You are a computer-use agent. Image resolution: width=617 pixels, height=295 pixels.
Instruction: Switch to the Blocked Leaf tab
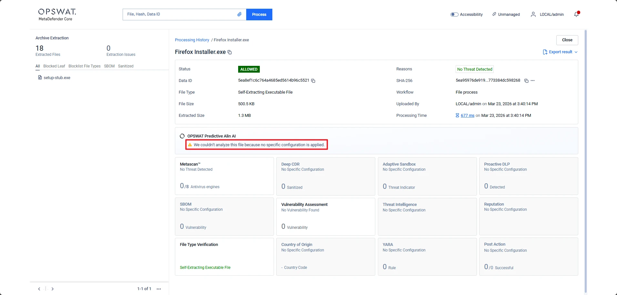[54, 66]
